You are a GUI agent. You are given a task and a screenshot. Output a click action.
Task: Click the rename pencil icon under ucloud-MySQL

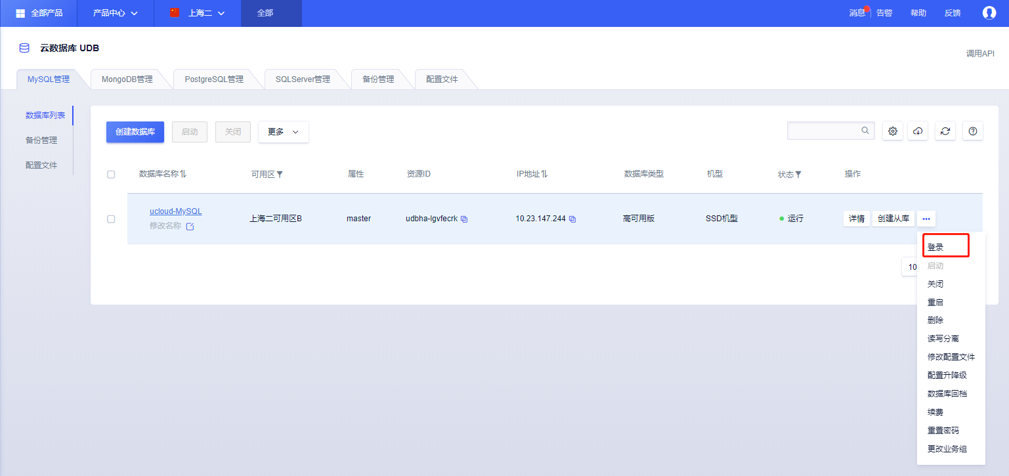pyautogui.click(x=190, y=225)
